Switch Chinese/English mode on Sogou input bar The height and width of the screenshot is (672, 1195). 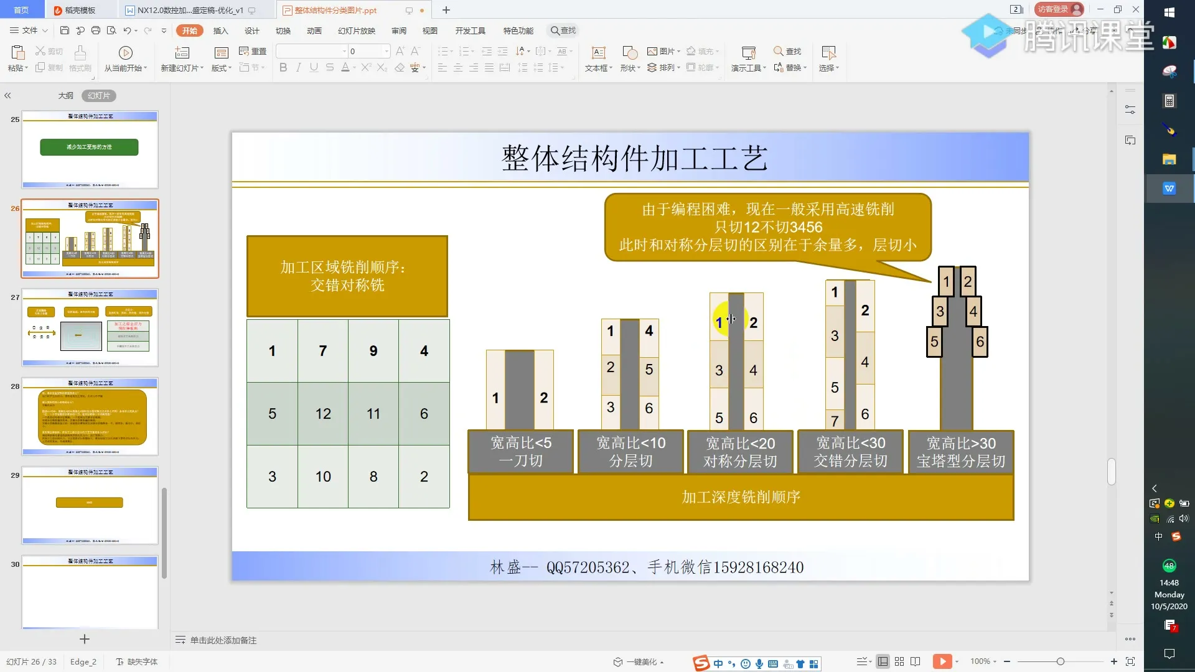click(719, 663)
